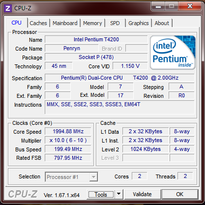Click the Level 2 1024 KBytes value
The height and width of the screenshot is (205, 205).
(x=146, y=149)
